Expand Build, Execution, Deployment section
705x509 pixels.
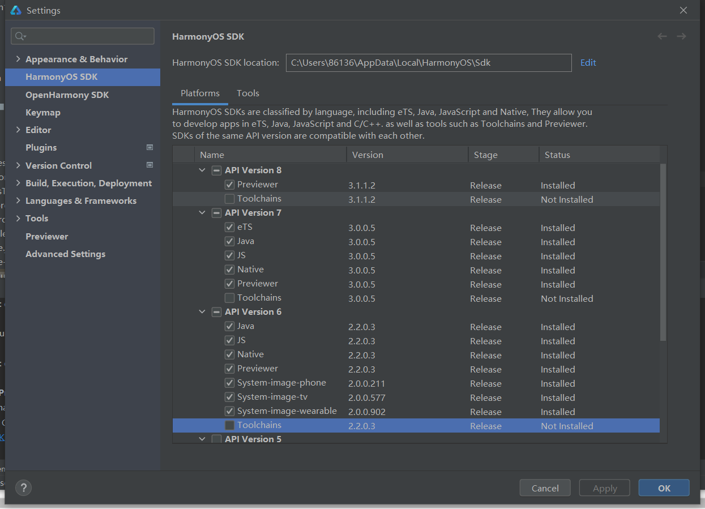coord(18,183)
